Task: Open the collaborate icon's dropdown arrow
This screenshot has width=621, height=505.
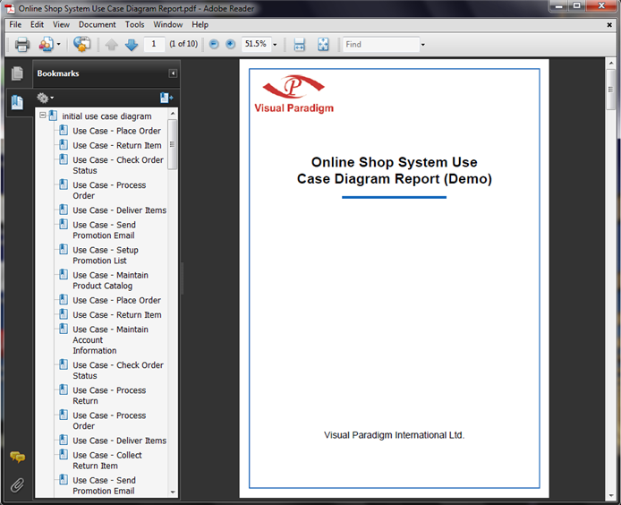Action: (59, 45)
